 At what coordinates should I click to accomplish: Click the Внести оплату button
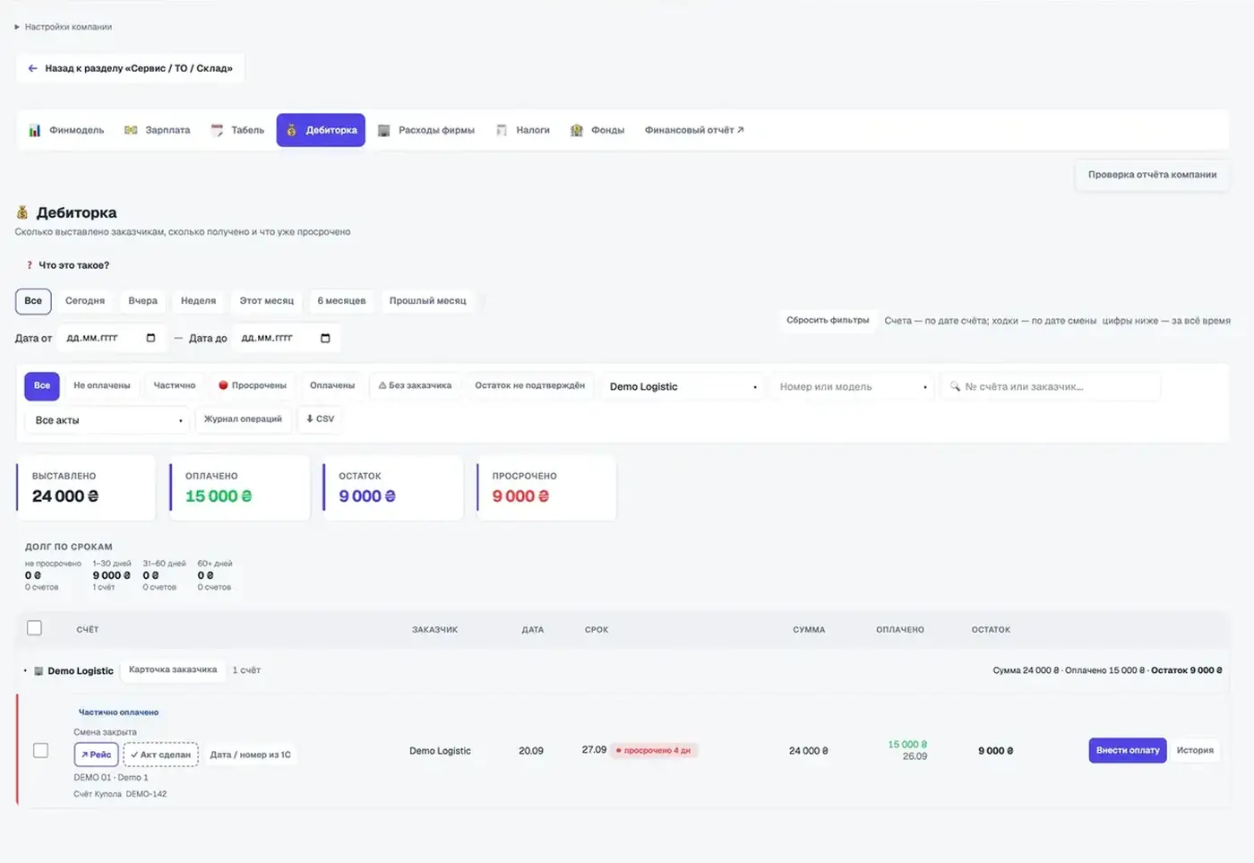1128,750
